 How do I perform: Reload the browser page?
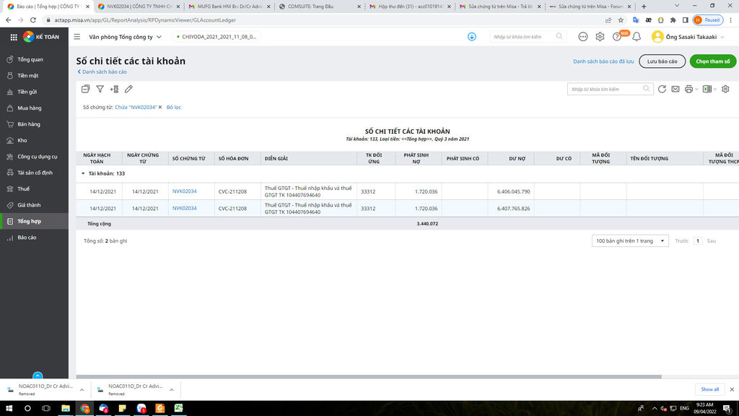33,20
